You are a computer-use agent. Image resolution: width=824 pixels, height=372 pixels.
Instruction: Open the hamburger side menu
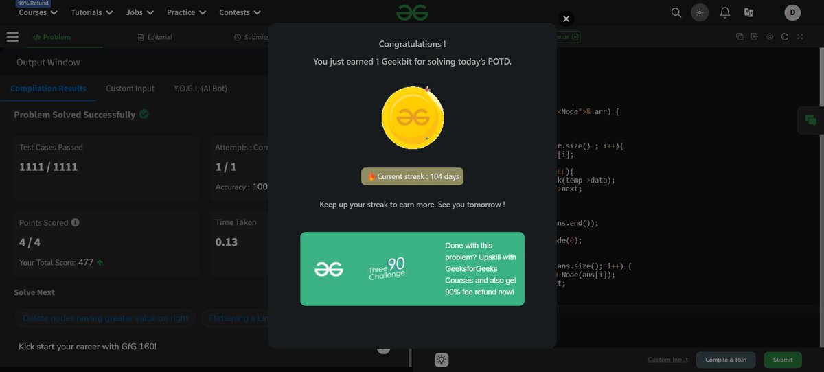pos(12,37)
